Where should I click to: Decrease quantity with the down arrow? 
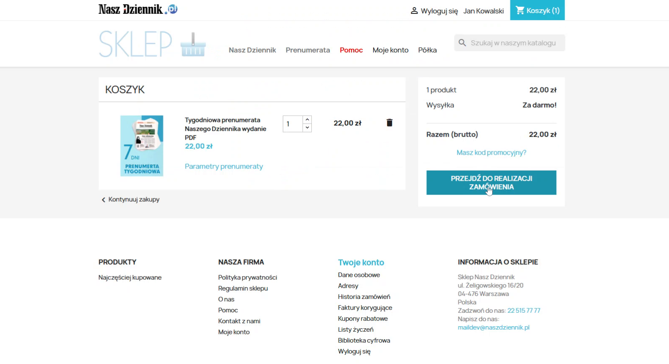pyautogui.click(x=307, y=128)
